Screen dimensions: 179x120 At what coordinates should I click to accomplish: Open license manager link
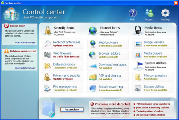(25, 42)
